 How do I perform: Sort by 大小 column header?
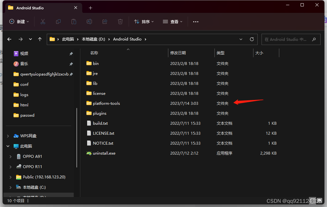[259, 53]
